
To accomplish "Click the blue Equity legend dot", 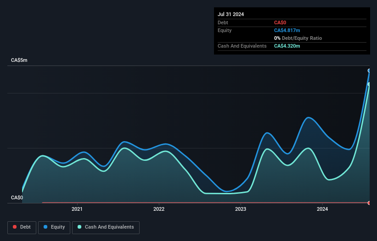I will click(x=45, y=227).
